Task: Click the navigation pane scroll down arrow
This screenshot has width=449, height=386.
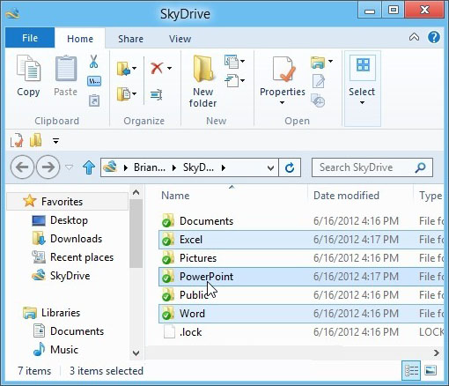Action: click(136, 353)
